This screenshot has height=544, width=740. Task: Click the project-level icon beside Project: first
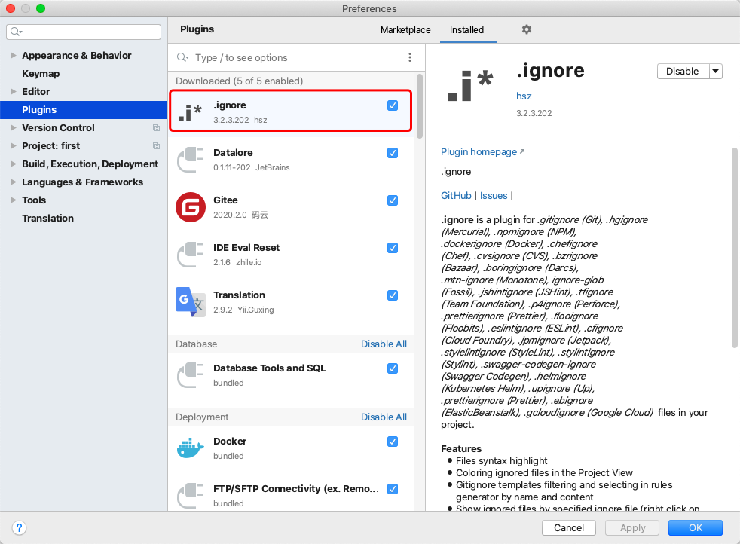156,145
